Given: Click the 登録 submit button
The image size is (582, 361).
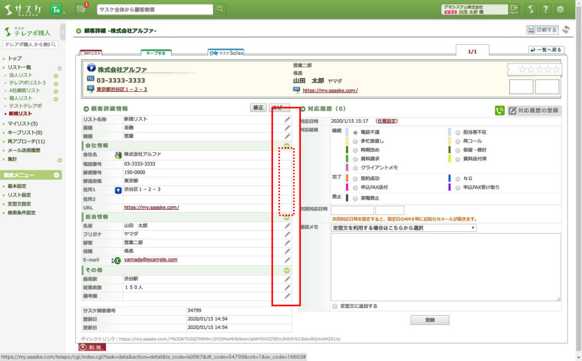Looking at the screenshot, I should (x=430, y=320).
